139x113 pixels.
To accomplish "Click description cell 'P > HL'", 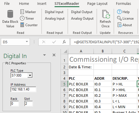I will point(125,84).
